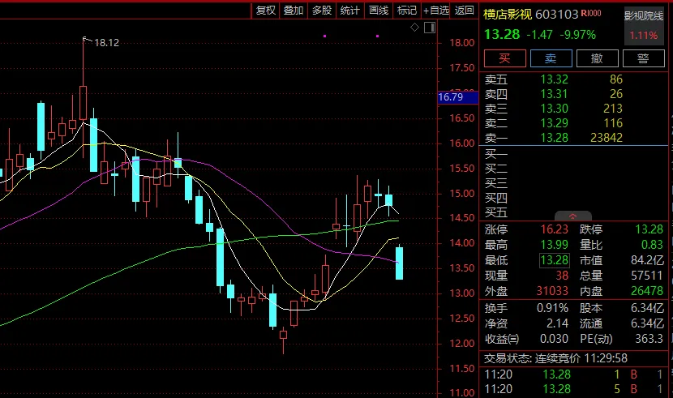Click the 标记 mark tool

pyautogui.click(x=406, y=11)
